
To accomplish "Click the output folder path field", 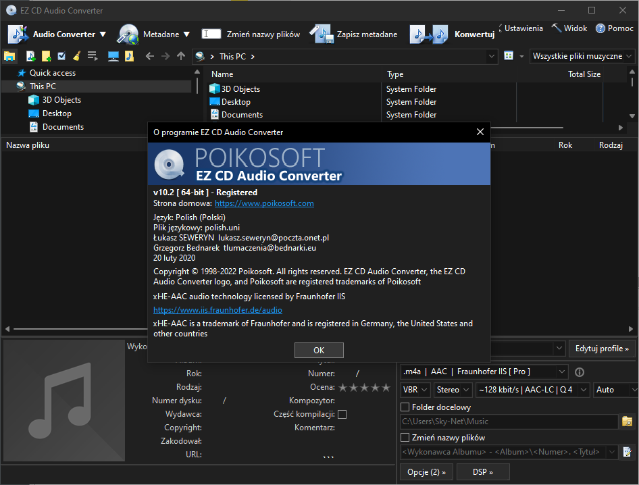I will click(509, 422).
